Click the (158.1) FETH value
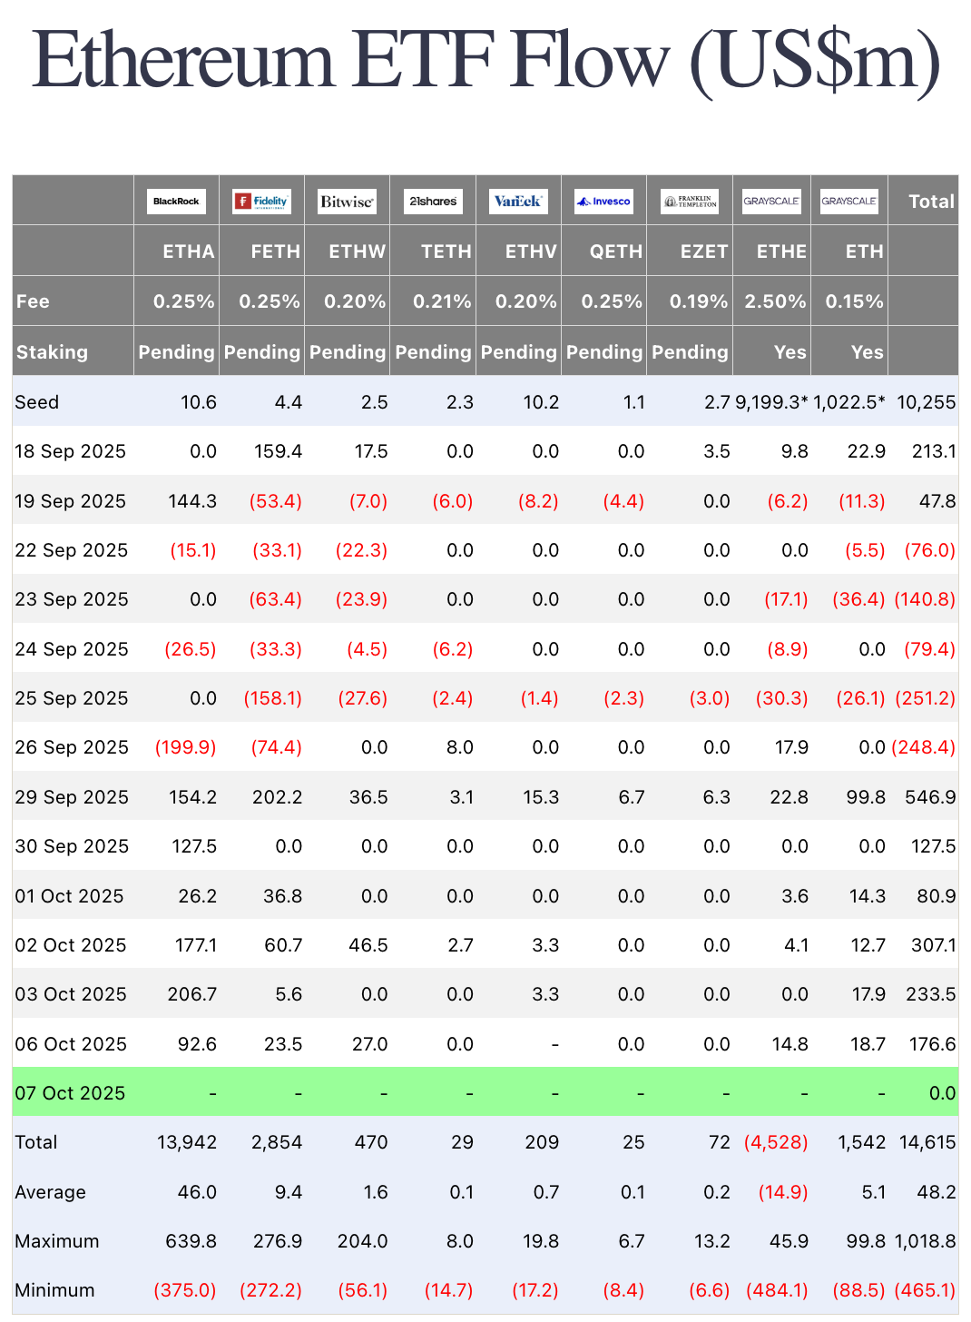The image size is (971, 1322). [x=273, y=698]
